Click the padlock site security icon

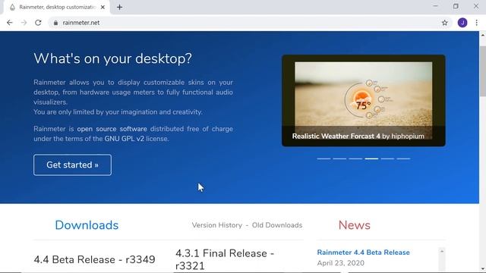click(x=55, y=23)
